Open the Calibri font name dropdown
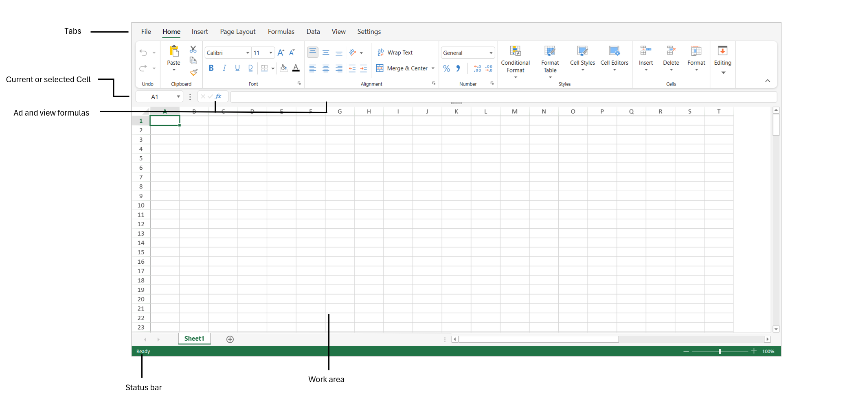856x409 pixels. [248, 53]
